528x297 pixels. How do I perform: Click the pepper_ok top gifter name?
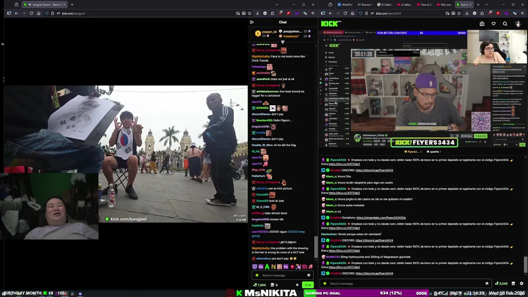[269, 32]
